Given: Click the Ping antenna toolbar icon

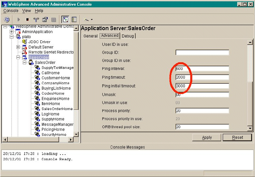Looking at the screenshot, I should (36, 19).
